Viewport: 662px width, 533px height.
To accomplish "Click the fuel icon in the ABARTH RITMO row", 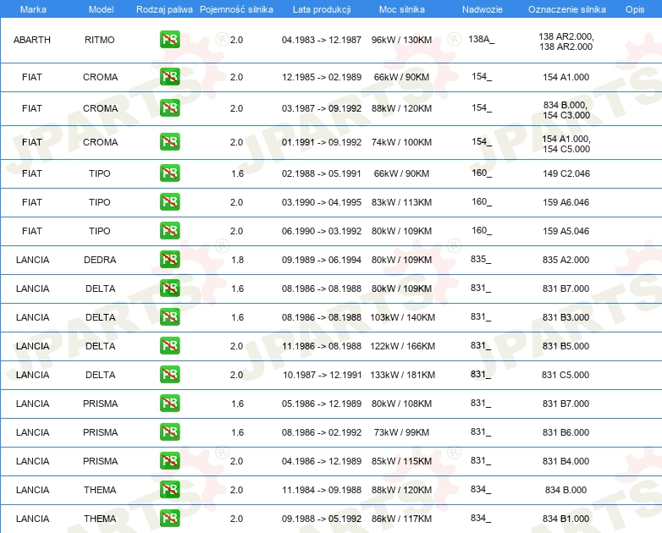I will [169, 39].
